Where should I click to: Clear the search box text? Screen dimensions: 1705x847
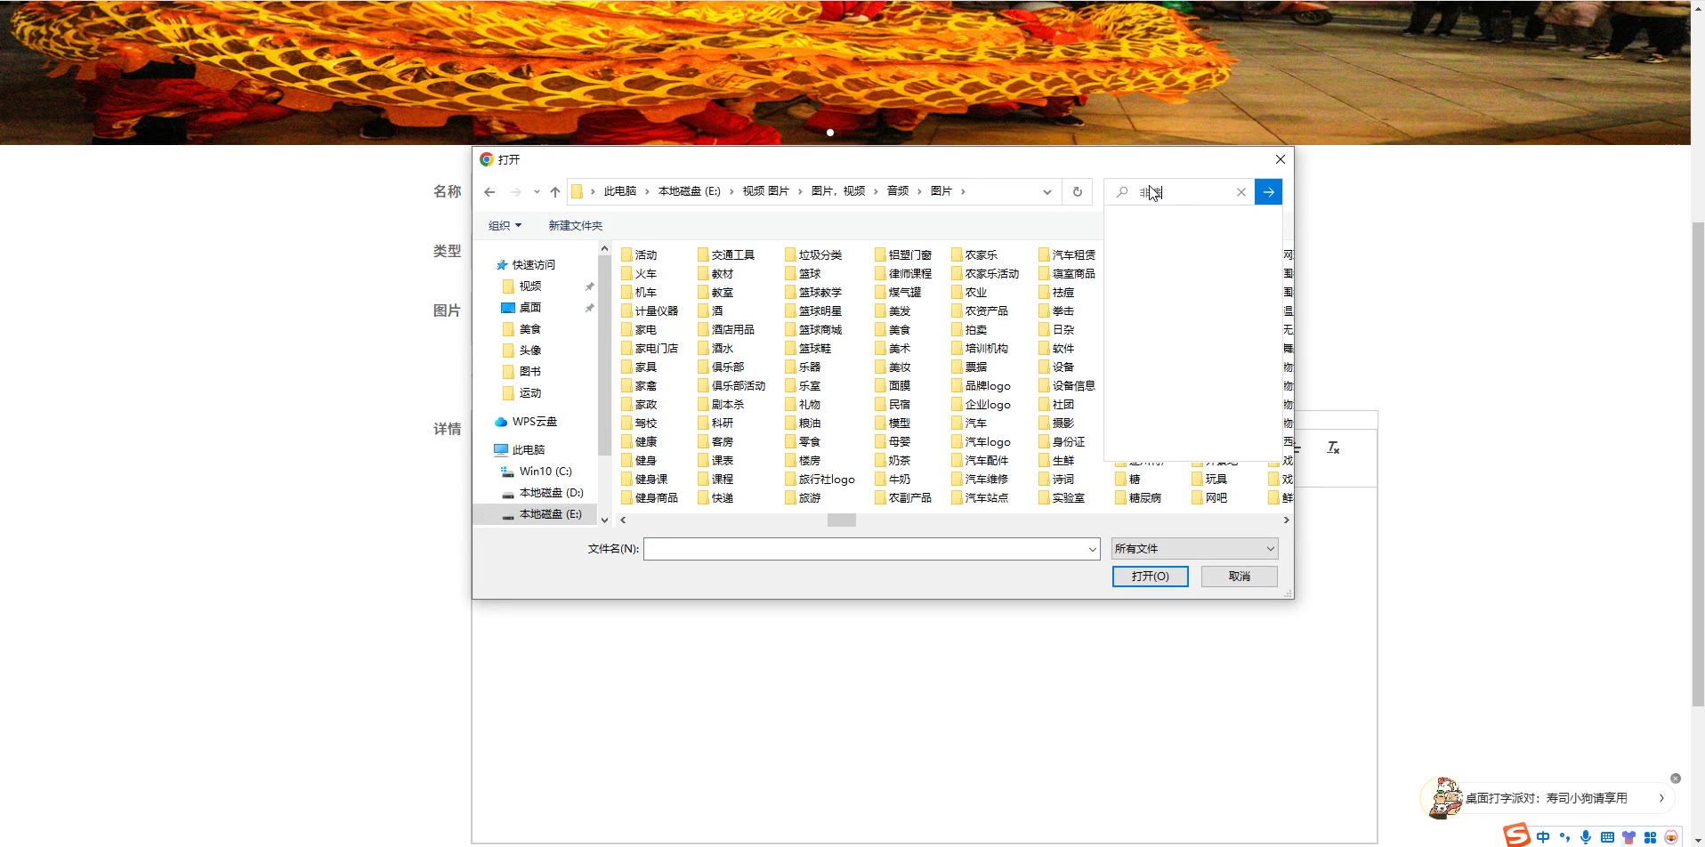1240,192
